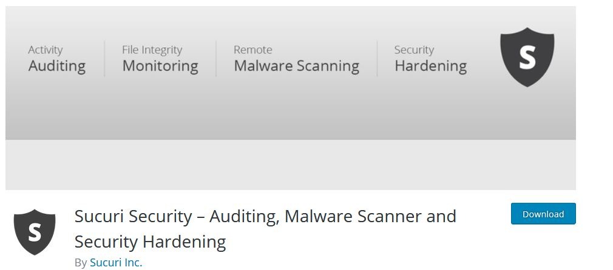Select the Remote Malware Scanning banner text

(x=296, y=59)
